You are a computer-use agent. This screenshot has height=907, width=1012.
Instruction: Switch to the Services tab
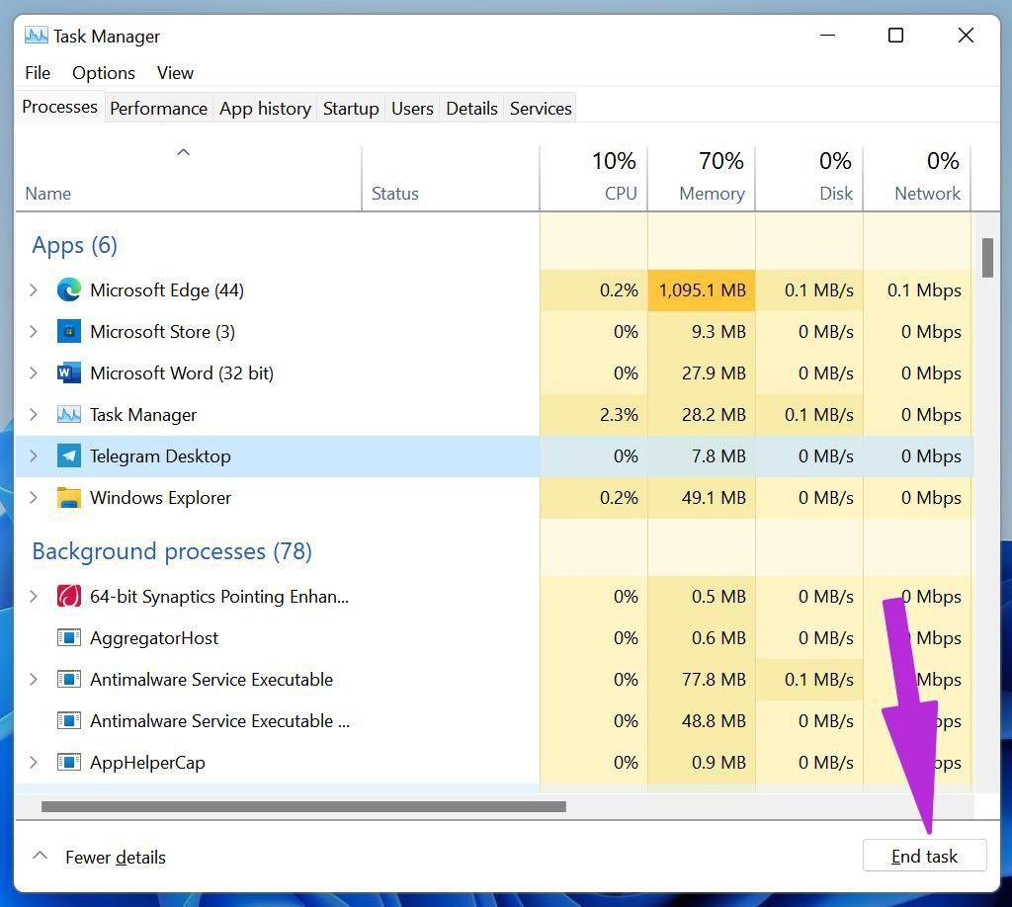click(x=541, y=109)
